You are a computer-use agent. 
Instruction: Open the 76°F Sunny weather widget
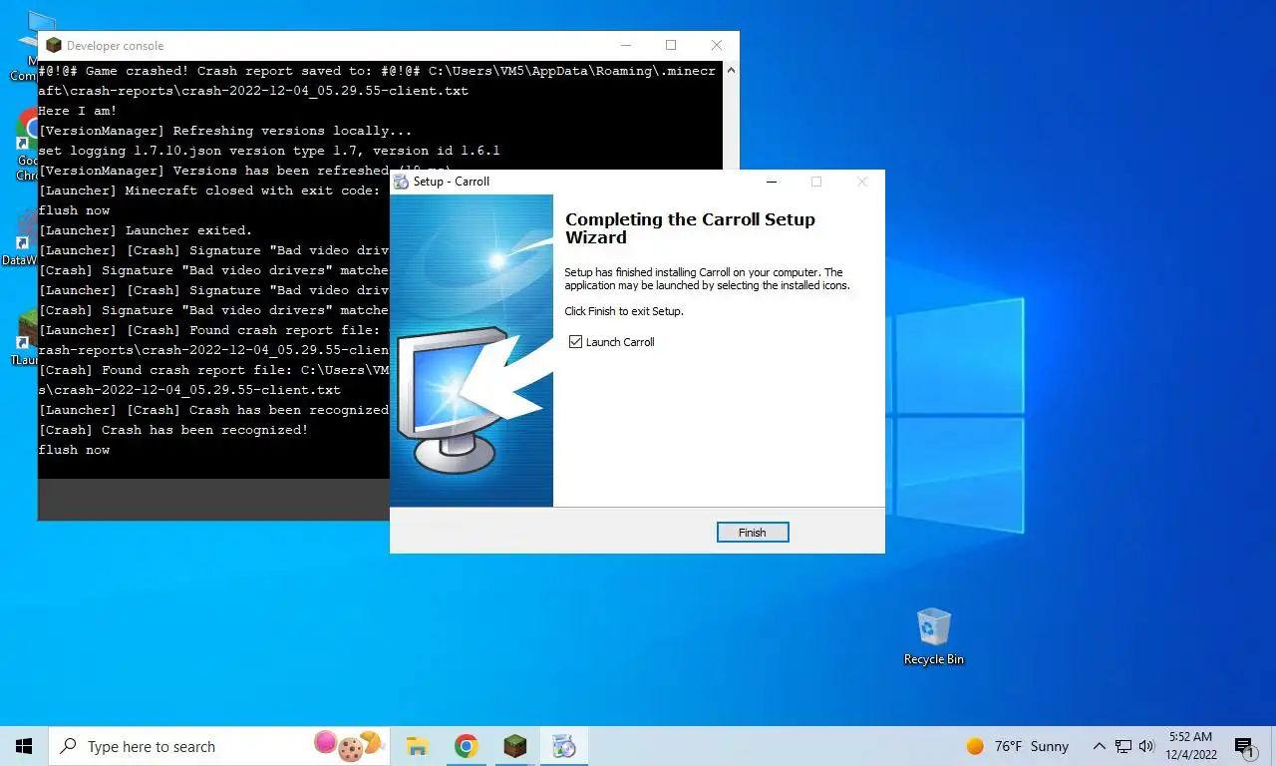pyautogui.click(x=1017, y=746)
